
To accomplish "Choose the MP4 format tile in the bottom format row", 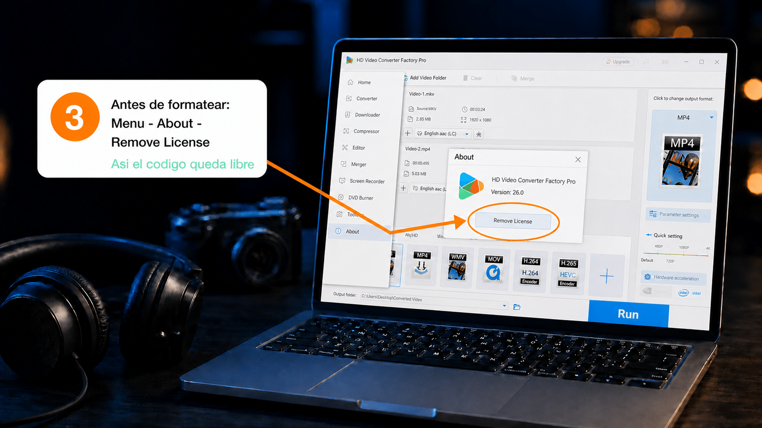I will click(422, 265).
